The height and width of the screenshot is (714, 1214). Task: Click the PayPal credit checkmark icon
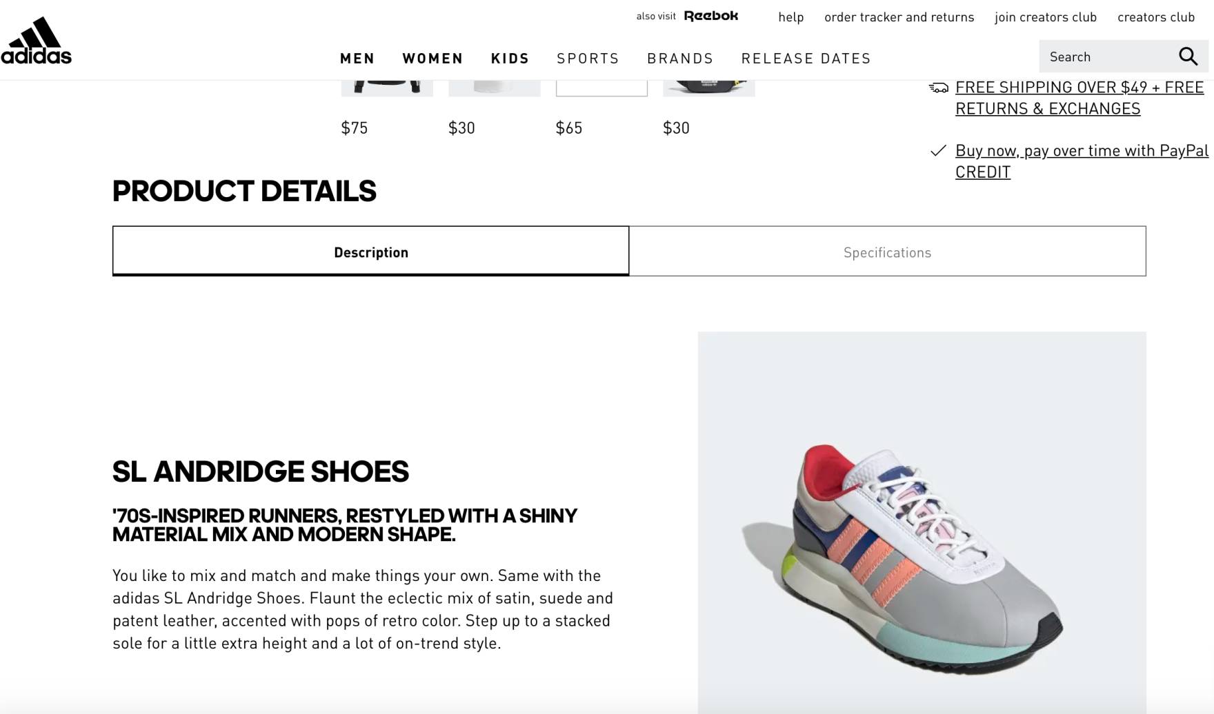click(938, 151)
